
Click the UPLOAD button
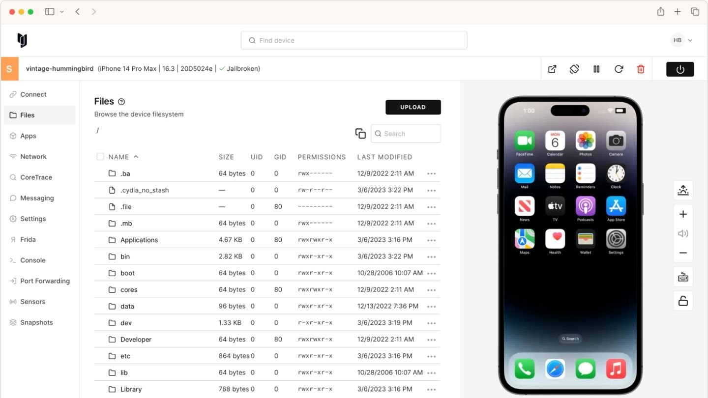pos(413,107)
